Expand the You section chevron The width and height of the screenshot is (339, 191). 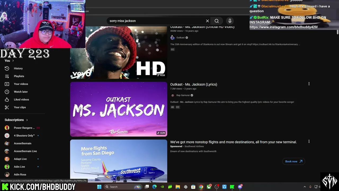pyautogui.click(x=13, y=61)
